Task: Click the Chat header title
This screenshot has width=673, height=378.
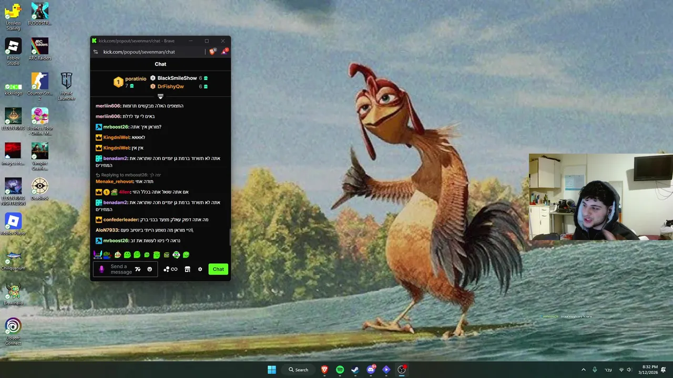Action: point(160,64)
